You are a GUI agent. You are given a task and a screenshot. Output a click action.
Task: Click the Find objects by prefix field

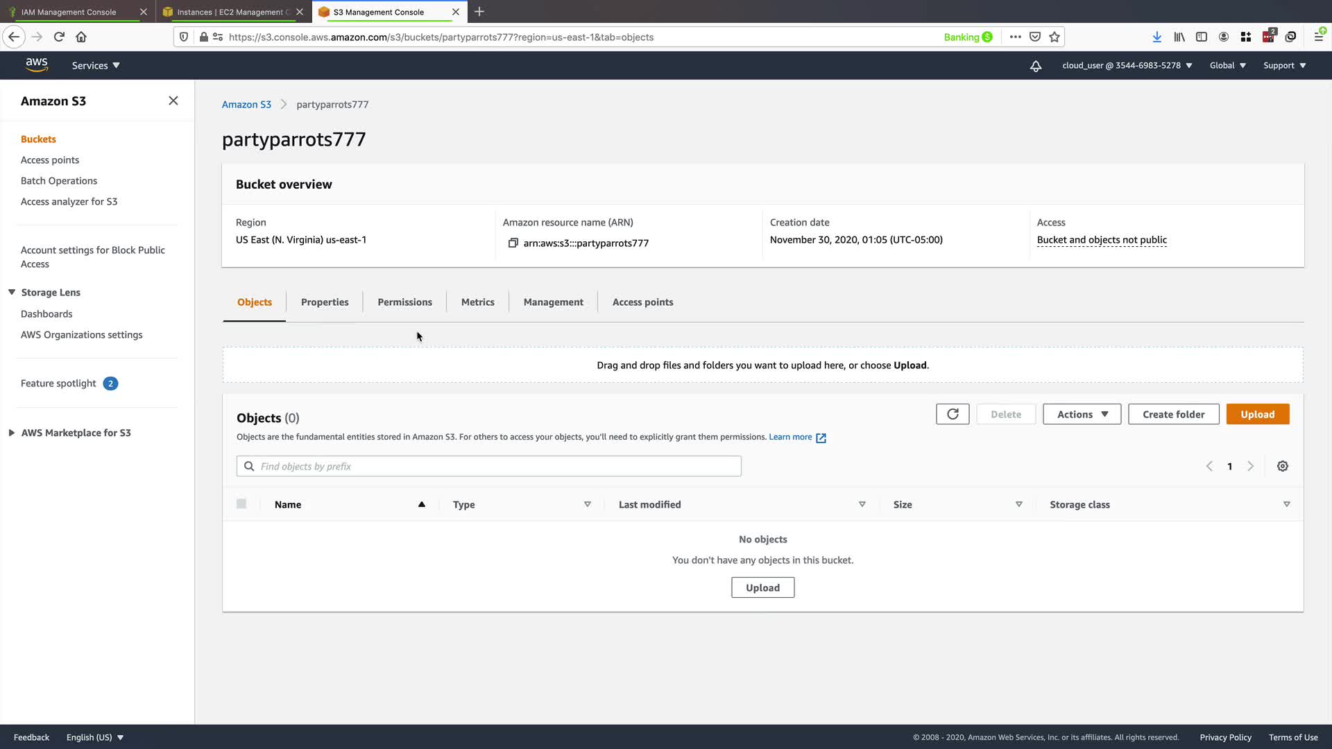coord(488,466)
